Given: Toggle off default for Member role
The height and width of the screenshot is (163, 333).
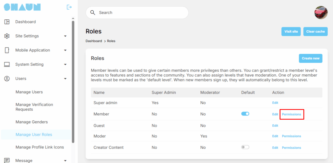Looking at the screenshot, I should coord(245,114).
